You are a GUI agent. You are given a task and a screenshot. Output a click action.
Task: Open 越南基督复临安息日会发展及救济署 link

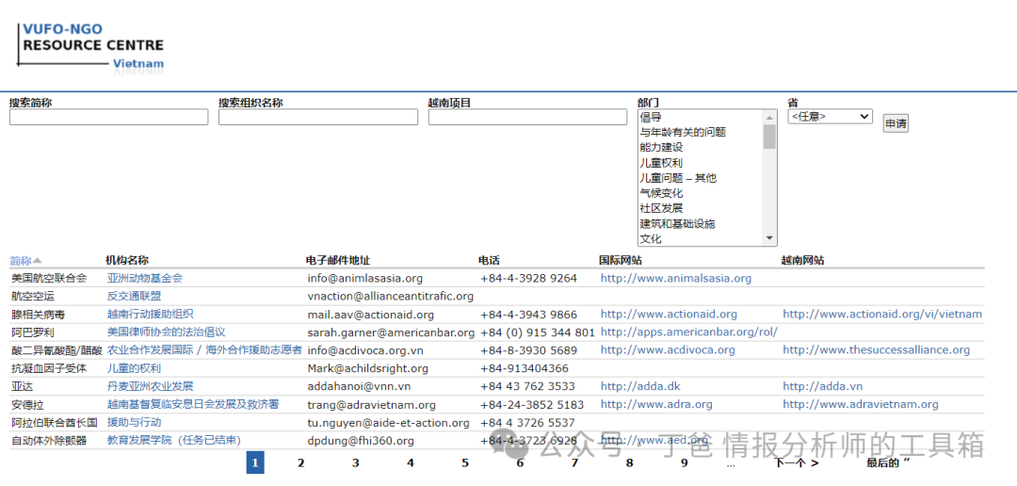pos(193,404)
